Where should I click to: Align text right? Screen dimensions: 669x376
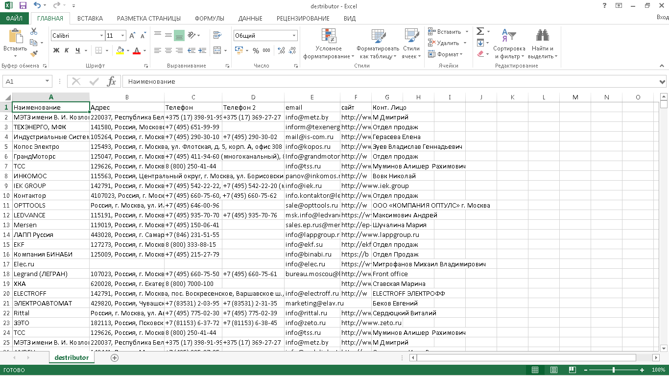pyautogui.click(x=179, y=50)
